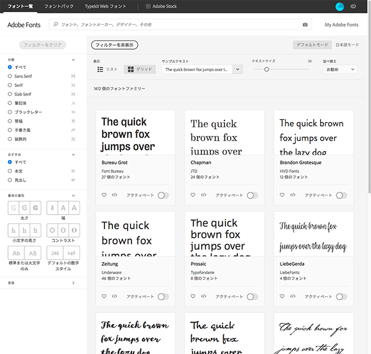Open web embed code for Chapman
This screenshot has width=371, height=354.
pos(203,195)
